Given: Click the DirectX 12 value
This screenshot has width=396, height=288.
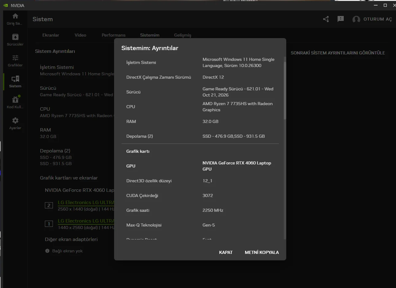Looking at the screenshot, I should click(213, 77).
